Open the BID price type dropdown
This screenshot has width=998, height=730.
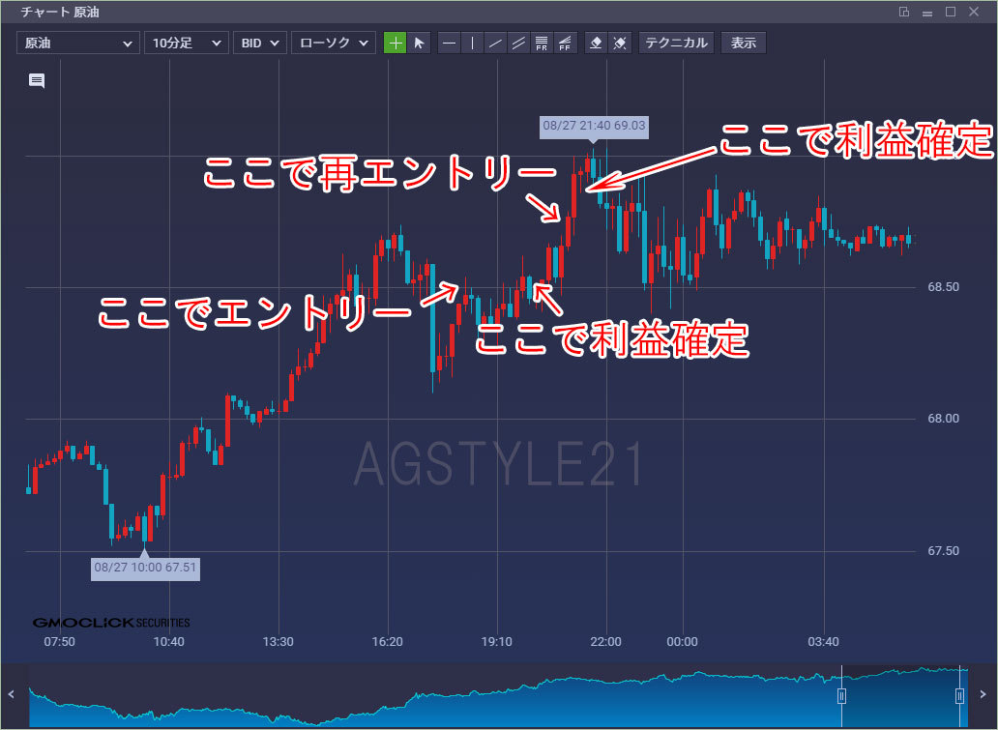pos(260,44)
